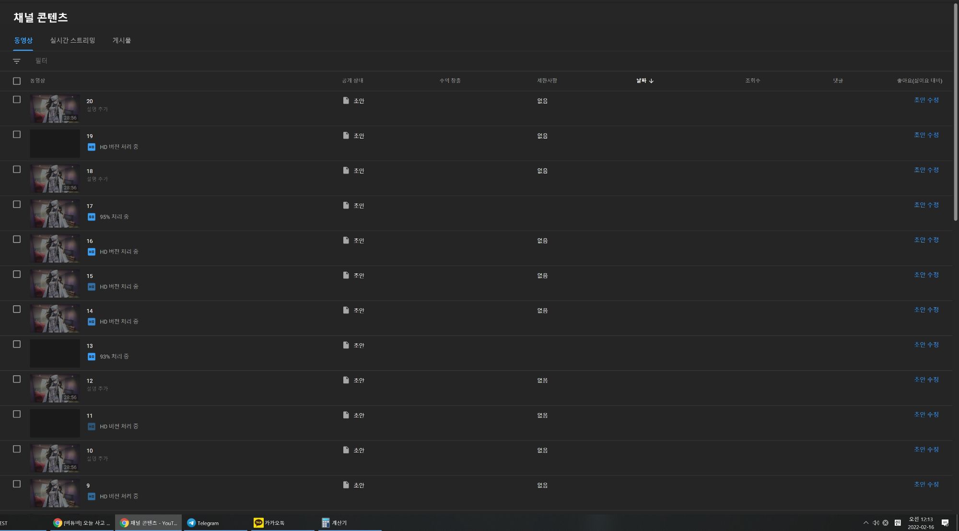Tick the checkbox beside video 11
This screenshot has height=531, width=959.
coord(17,414)
